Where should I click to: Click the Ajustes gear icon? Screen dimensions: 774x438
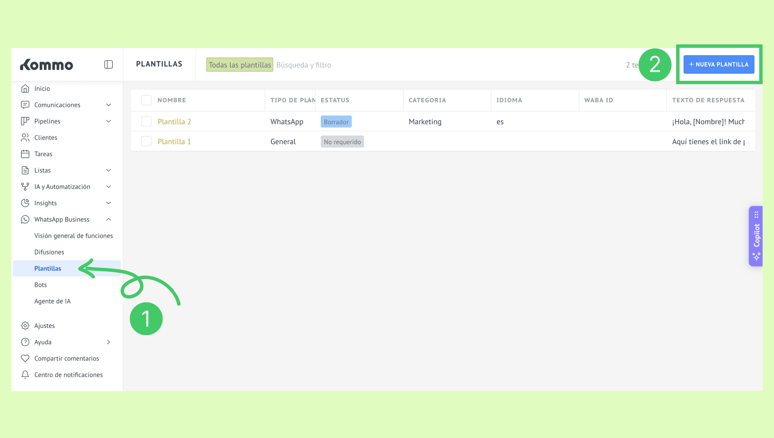click(25, 325)
